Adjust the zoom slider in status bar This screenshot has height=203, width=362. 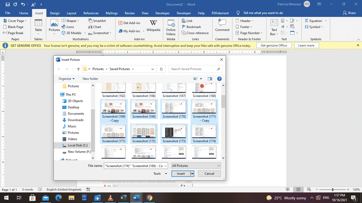coord(333,190)
